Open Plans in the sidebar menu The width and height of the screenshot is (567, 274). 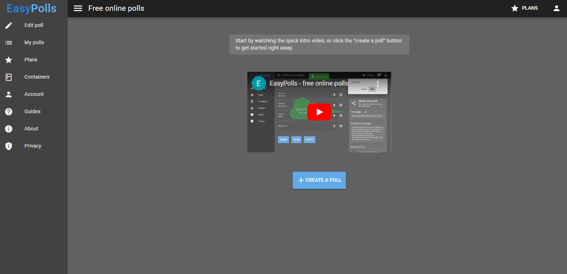click(34, 60)
